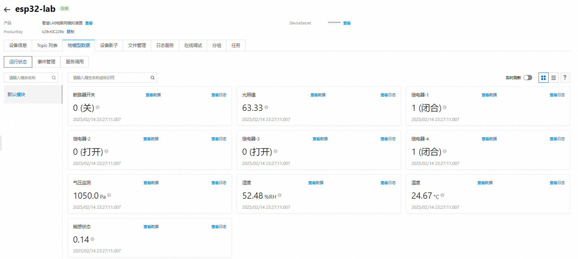Select 默认模块 in the module list
578x259 pixels.
[x=16, y=94]
